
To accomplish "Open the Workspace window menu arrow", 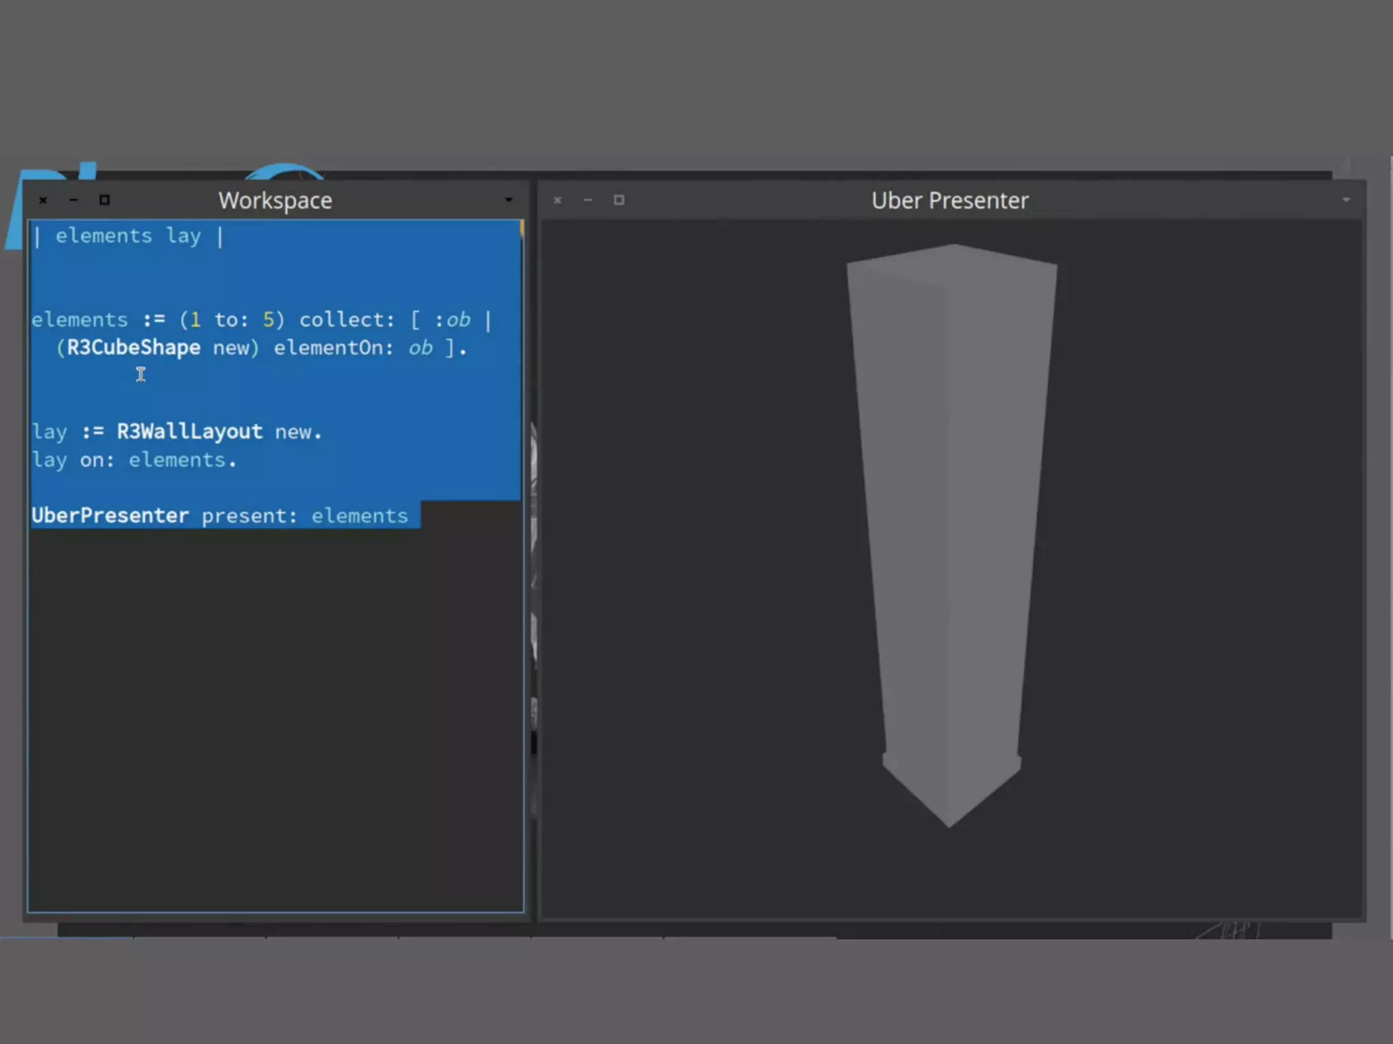I will (x=509, y=200).
